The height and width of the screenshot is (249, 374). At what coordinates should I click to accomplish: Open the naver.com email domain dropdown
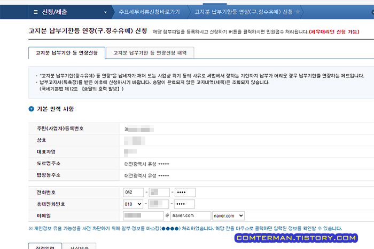pyautogui.click(x=228, y=215)
